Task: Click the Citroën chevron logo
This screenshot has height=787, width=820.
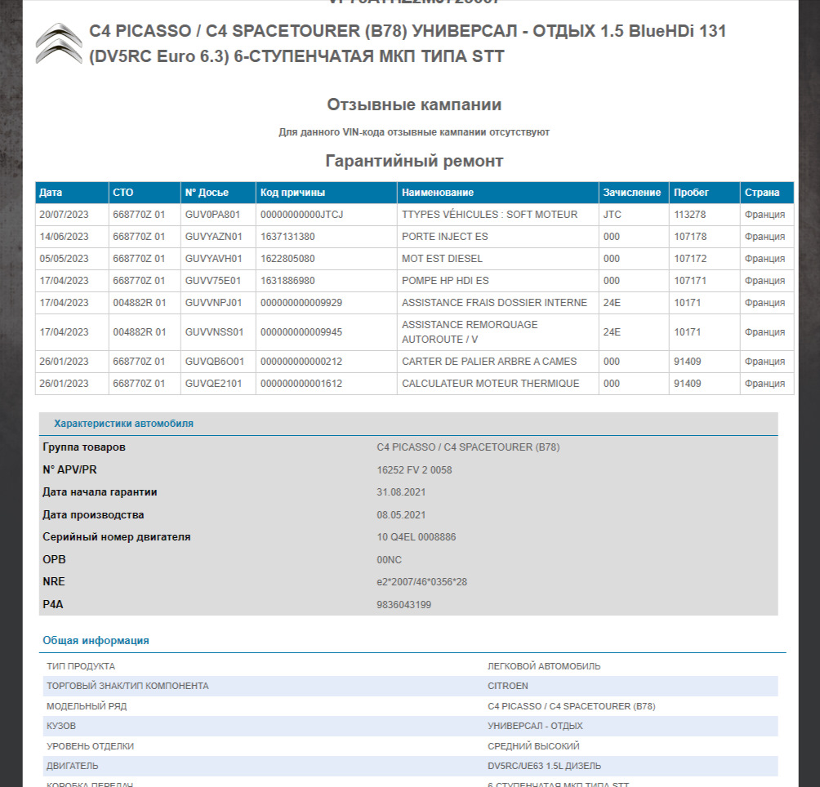Action: click(59, 44)
